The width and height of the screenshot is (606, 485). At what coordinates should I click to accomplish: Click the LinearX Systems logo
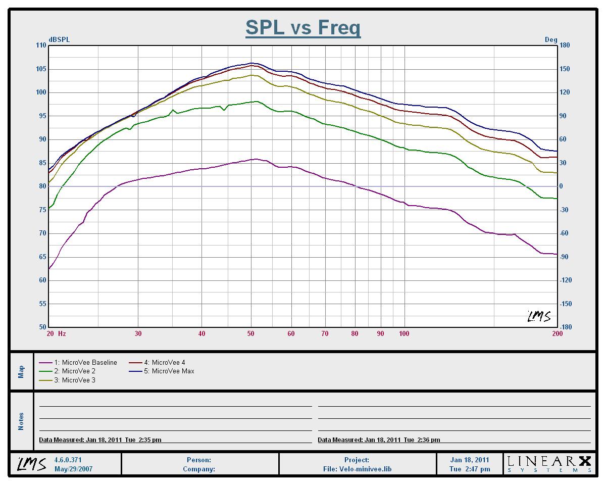click(x=549, y=464)
